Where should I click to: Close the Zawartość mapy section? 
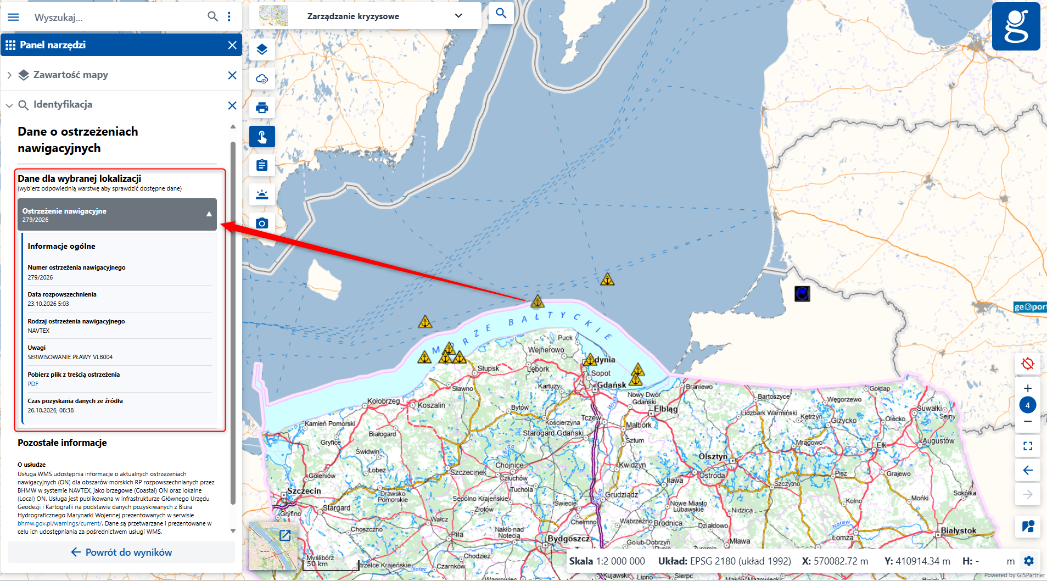coord(232,75)
